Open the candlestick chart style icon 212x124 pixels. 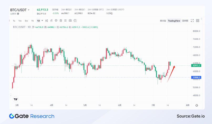click(x=46, y=21)
